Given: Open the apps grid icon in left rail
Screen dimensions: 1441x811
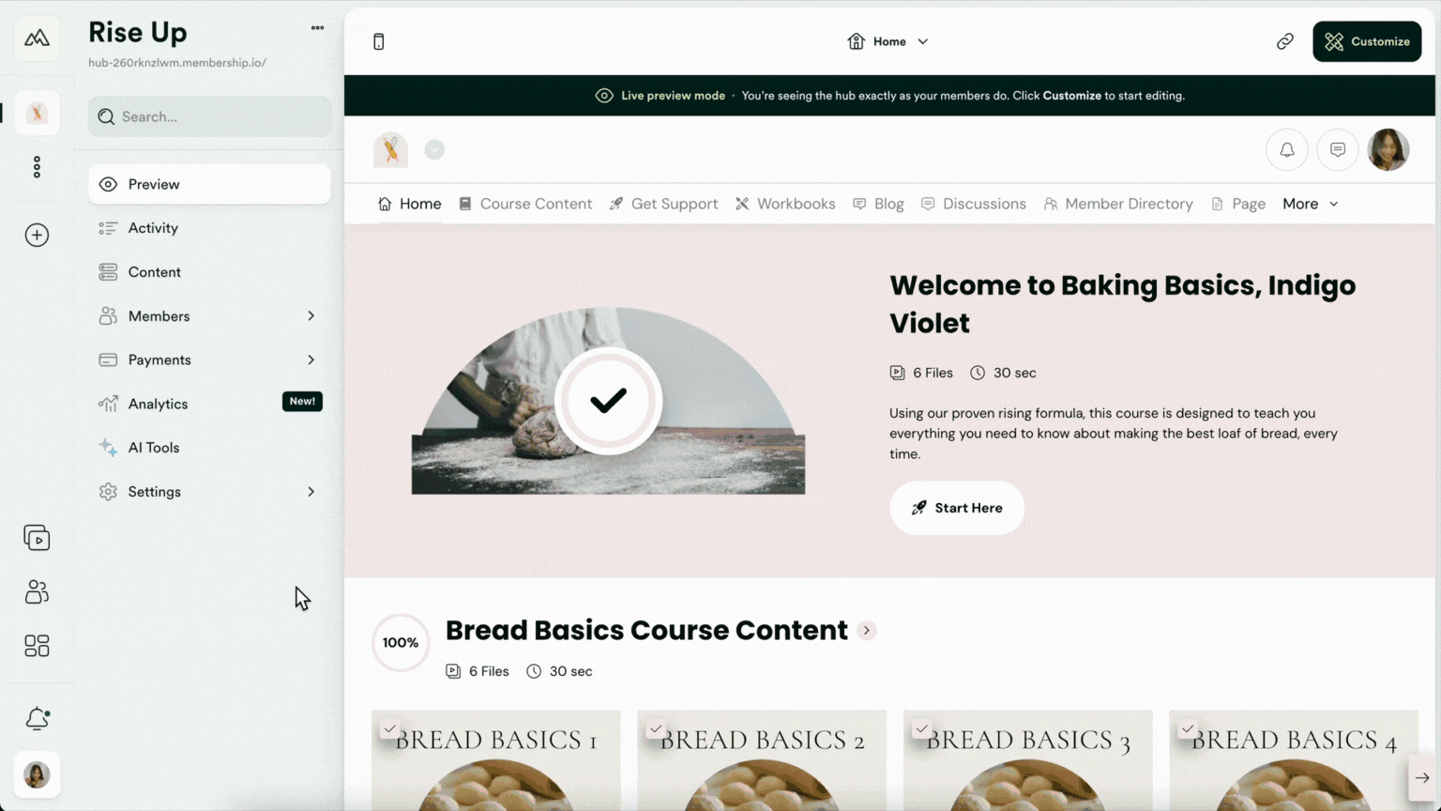Looking at the screenshot, I should (37, 646).
